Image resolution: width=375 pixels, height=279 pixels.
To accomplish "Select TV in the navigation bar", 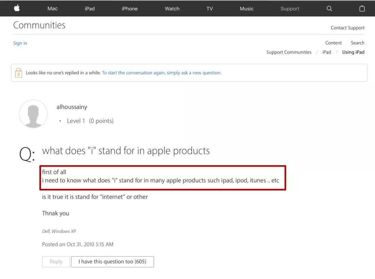I will click(x=209, y=9).
